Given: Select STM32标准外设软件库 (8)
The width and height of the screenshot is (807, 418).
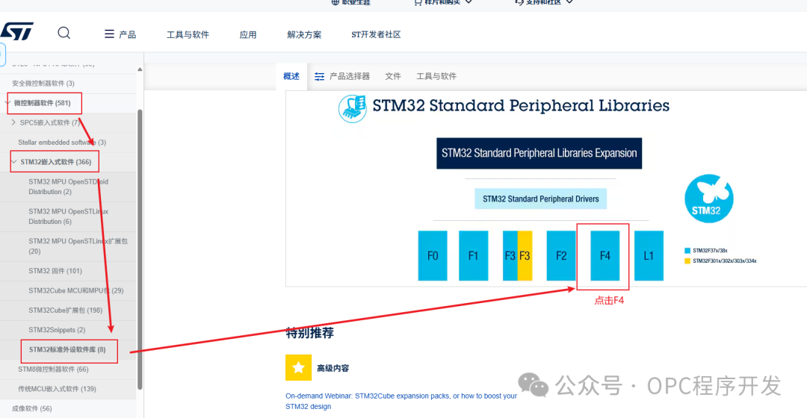Looking at the screenshot, I should pos(67,349).
